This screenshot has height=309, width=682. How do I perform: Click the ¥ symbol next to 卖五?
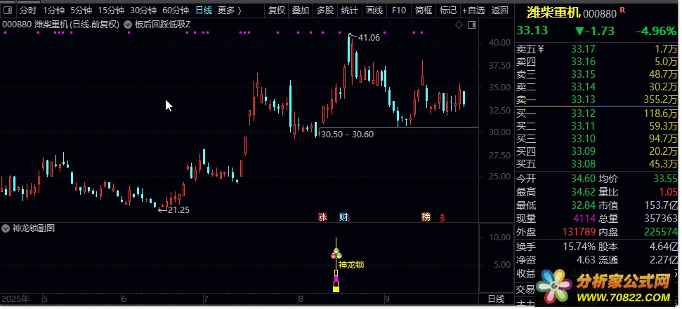coord(541,49)
